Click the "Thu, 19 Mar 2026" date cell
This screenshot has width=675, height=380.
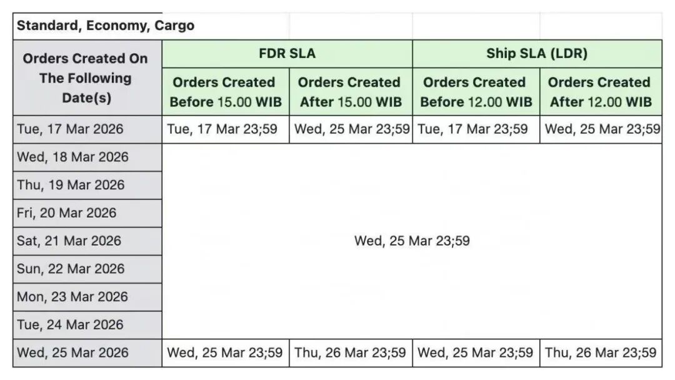tap(71, 185)
